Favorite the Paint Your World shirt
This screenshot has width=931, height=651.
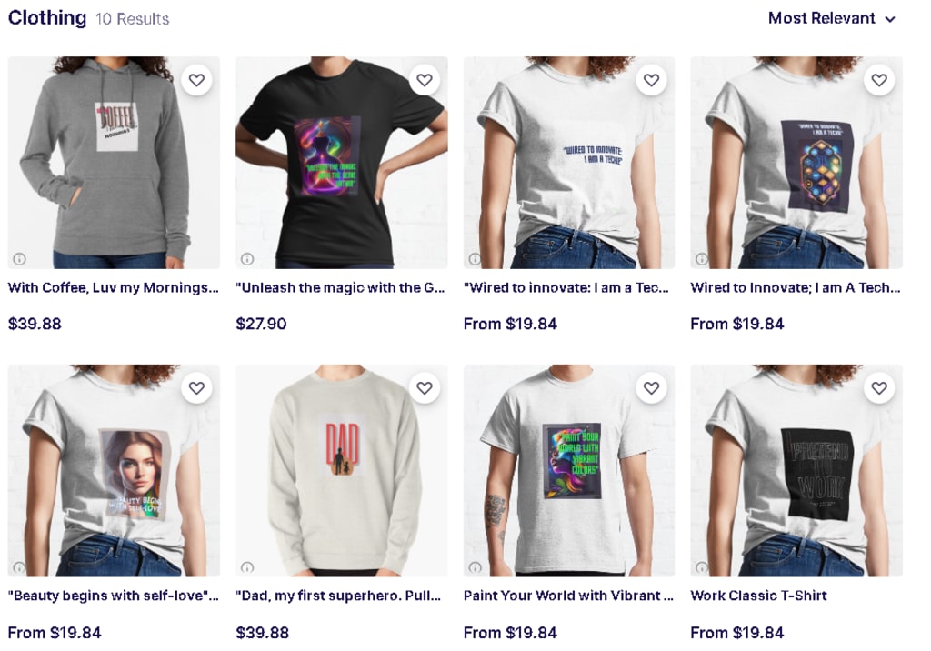(x=651, y=388)
